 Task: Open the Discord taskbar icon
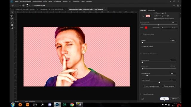click(50, 105)
